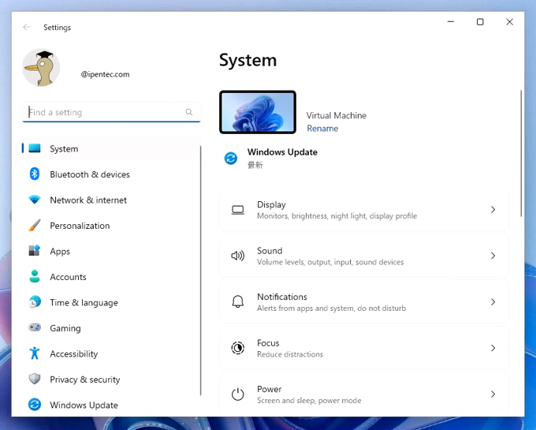Open Power: Screen and sleep, power mode

pyautogui.click(x=364, y=394)
